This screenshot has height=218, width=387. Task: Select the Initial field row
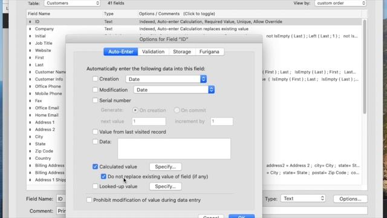coord(46,36)
